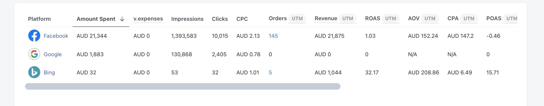Sort by the CPC column header

click(242, 19)
